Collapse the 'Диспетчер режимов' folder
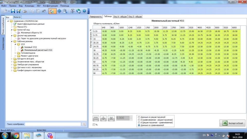This screenshot has height=139, width=247. pyautogui.click(x=12, y=36)
